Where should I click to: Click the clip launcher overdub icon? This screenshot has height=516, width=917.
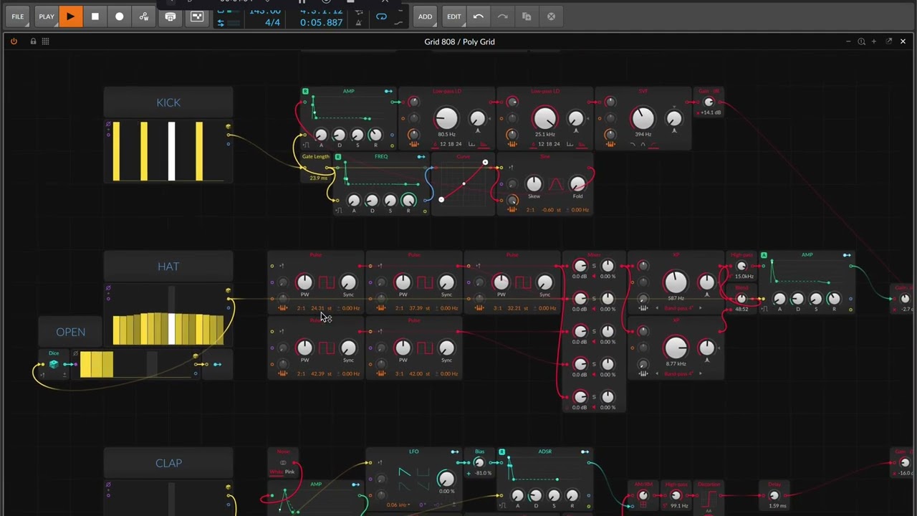[197, 16]
